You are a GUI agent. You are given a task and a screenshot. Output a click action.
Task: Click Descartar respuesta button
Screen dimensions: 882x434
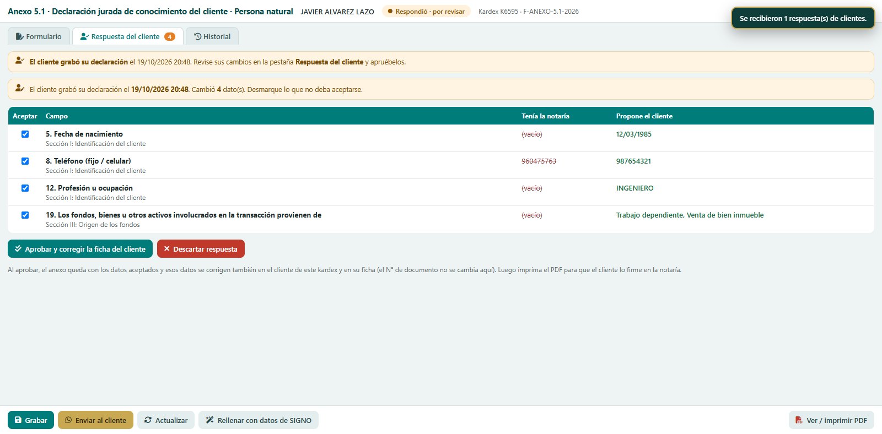(x=201, y=249)
